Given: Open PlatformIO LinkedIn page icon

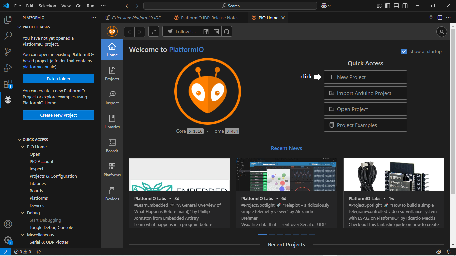Looking at the screenshot, I should coord(216,32).
